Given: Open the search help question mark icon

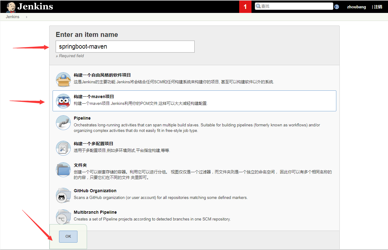Looking at the screenshot, I should [337, 7].
